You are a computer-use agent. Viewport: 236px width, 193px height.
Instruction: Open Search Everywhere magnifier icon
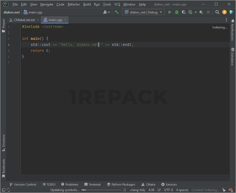coord(217,12)
